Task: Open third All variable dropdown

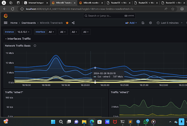Action: (x=75, y=32)
